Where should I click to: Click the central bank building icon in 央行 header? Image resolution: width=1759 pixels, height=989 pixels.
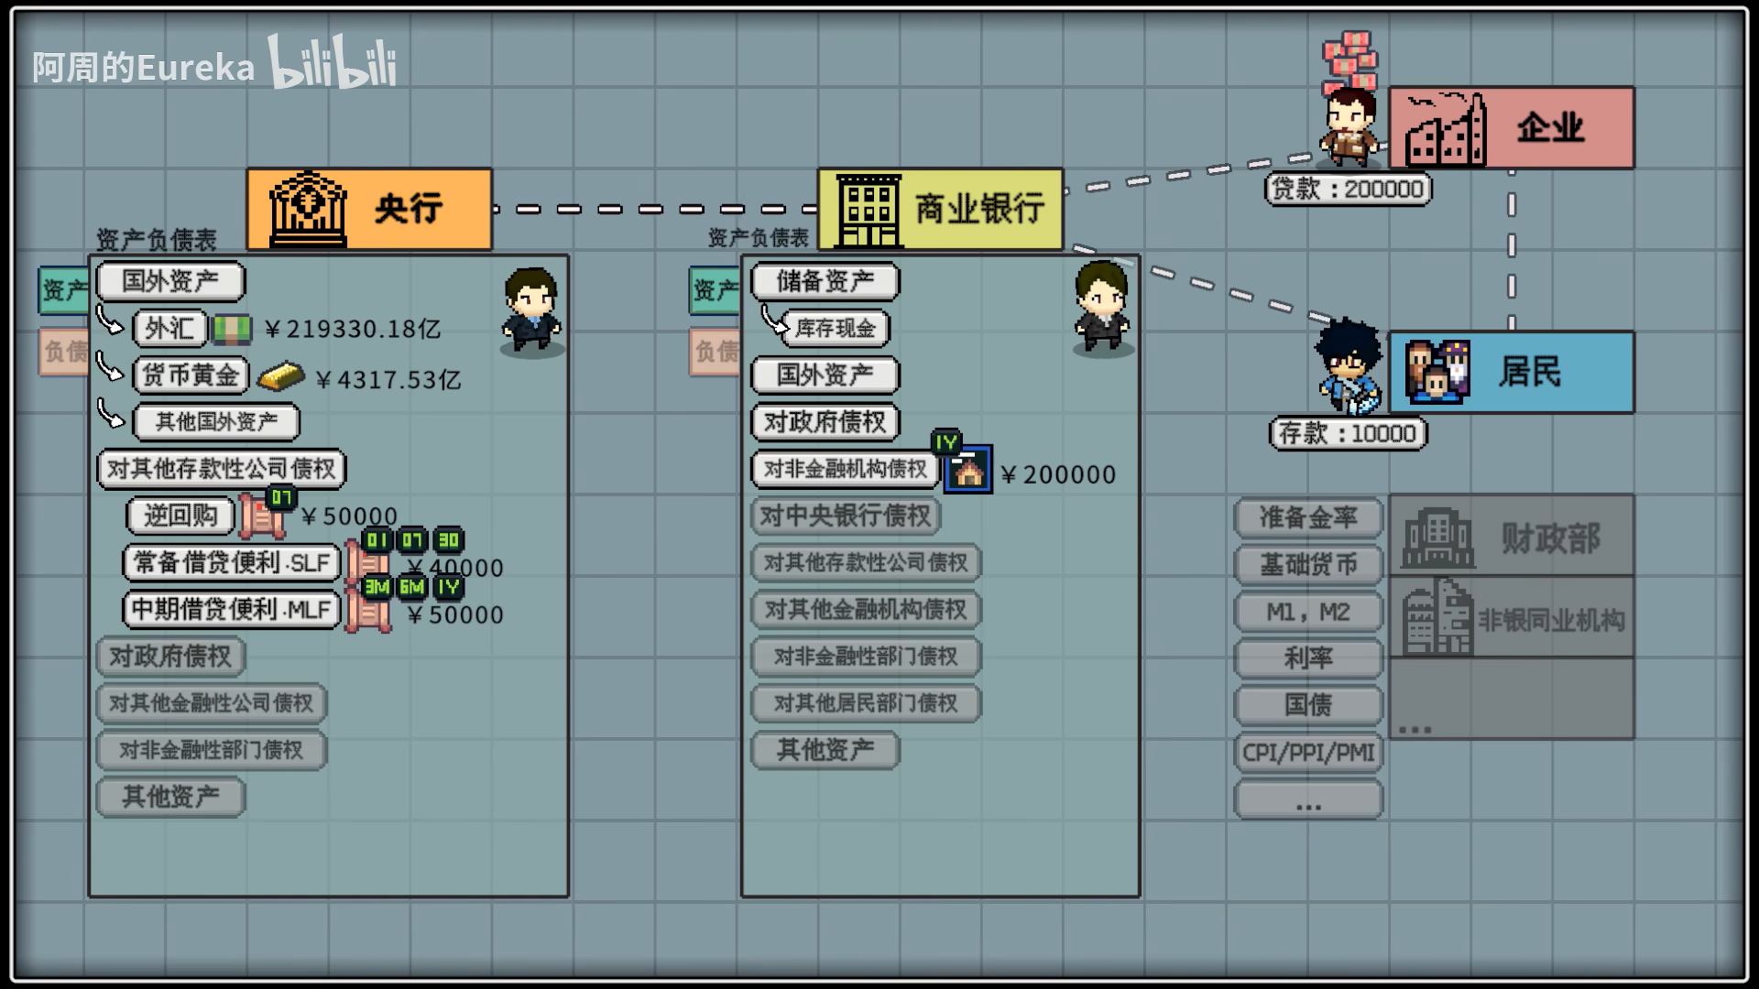(308, 210)
